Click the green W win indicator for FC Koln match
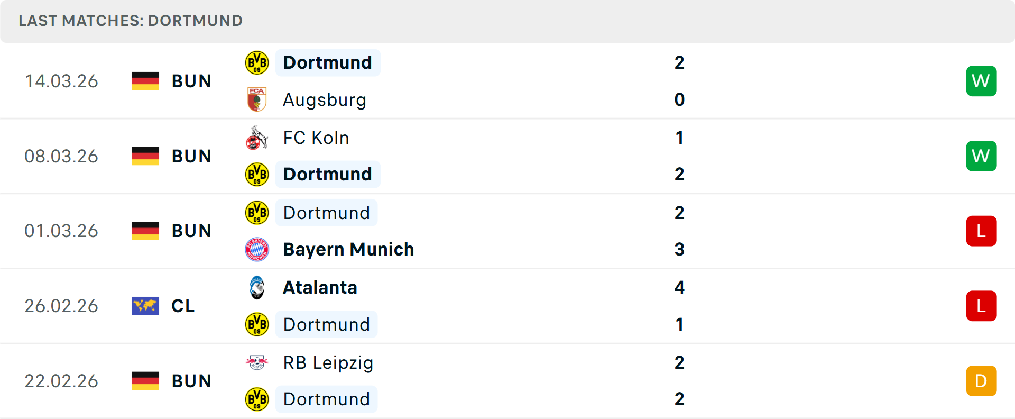The image size is (1015, 419). pyautogui.click(x=981, y=156)
